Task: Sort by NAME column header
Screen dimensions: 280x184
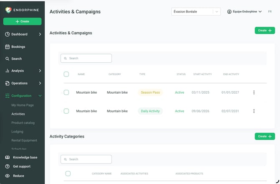Action: pyautogui.click(x=81, y=74)
